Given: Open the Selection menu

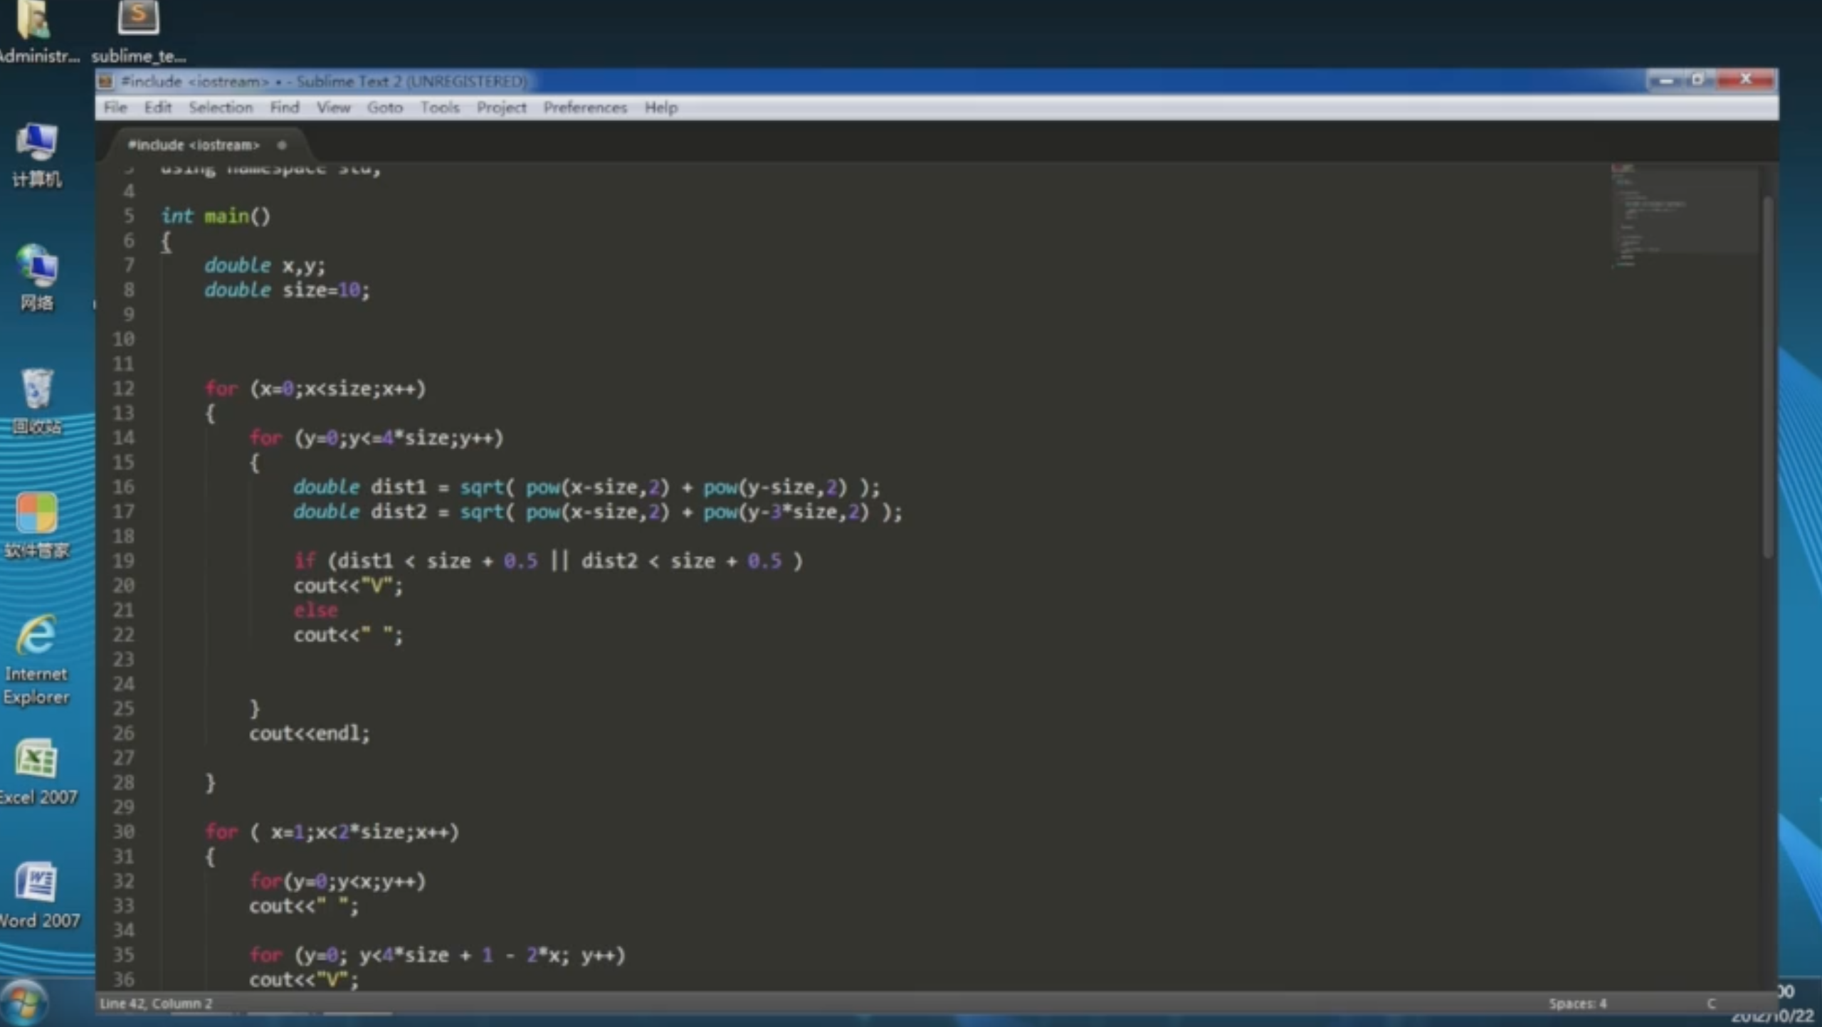Looking at the screenshot, I should [x=220, y=107].
